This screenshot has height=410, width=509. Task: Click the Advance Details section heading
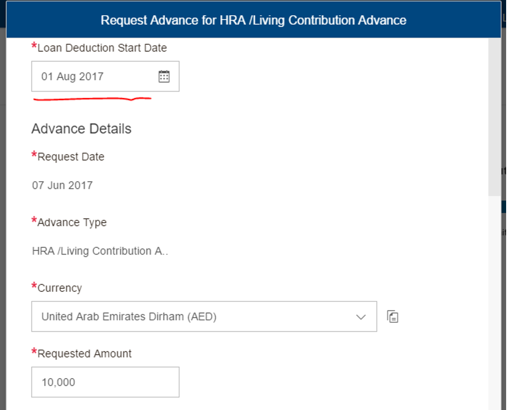point(81,129)
